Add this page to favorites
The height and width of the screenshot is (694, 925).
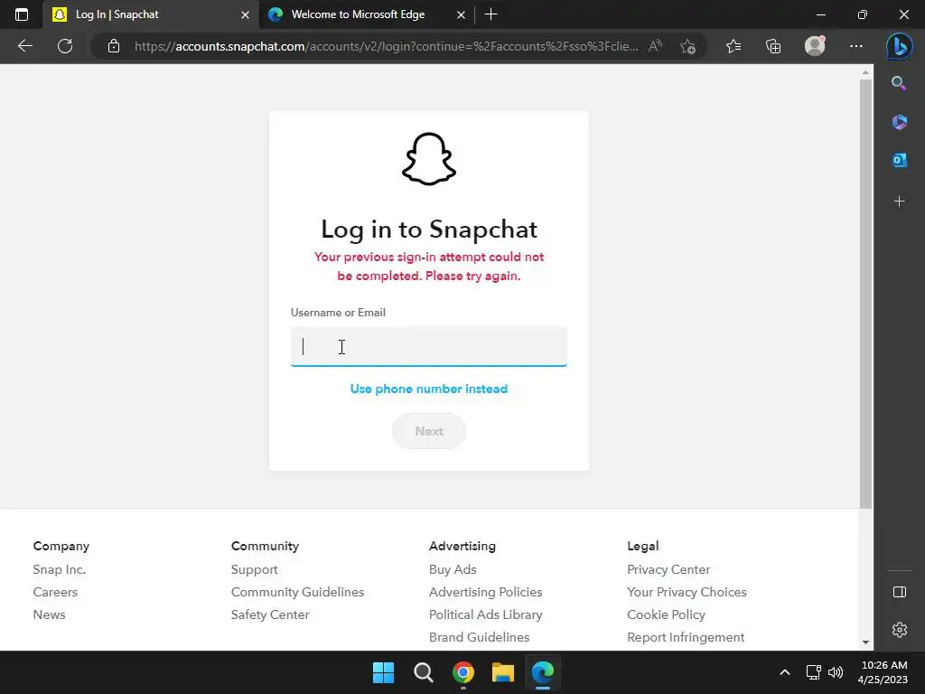pos(687,46)
